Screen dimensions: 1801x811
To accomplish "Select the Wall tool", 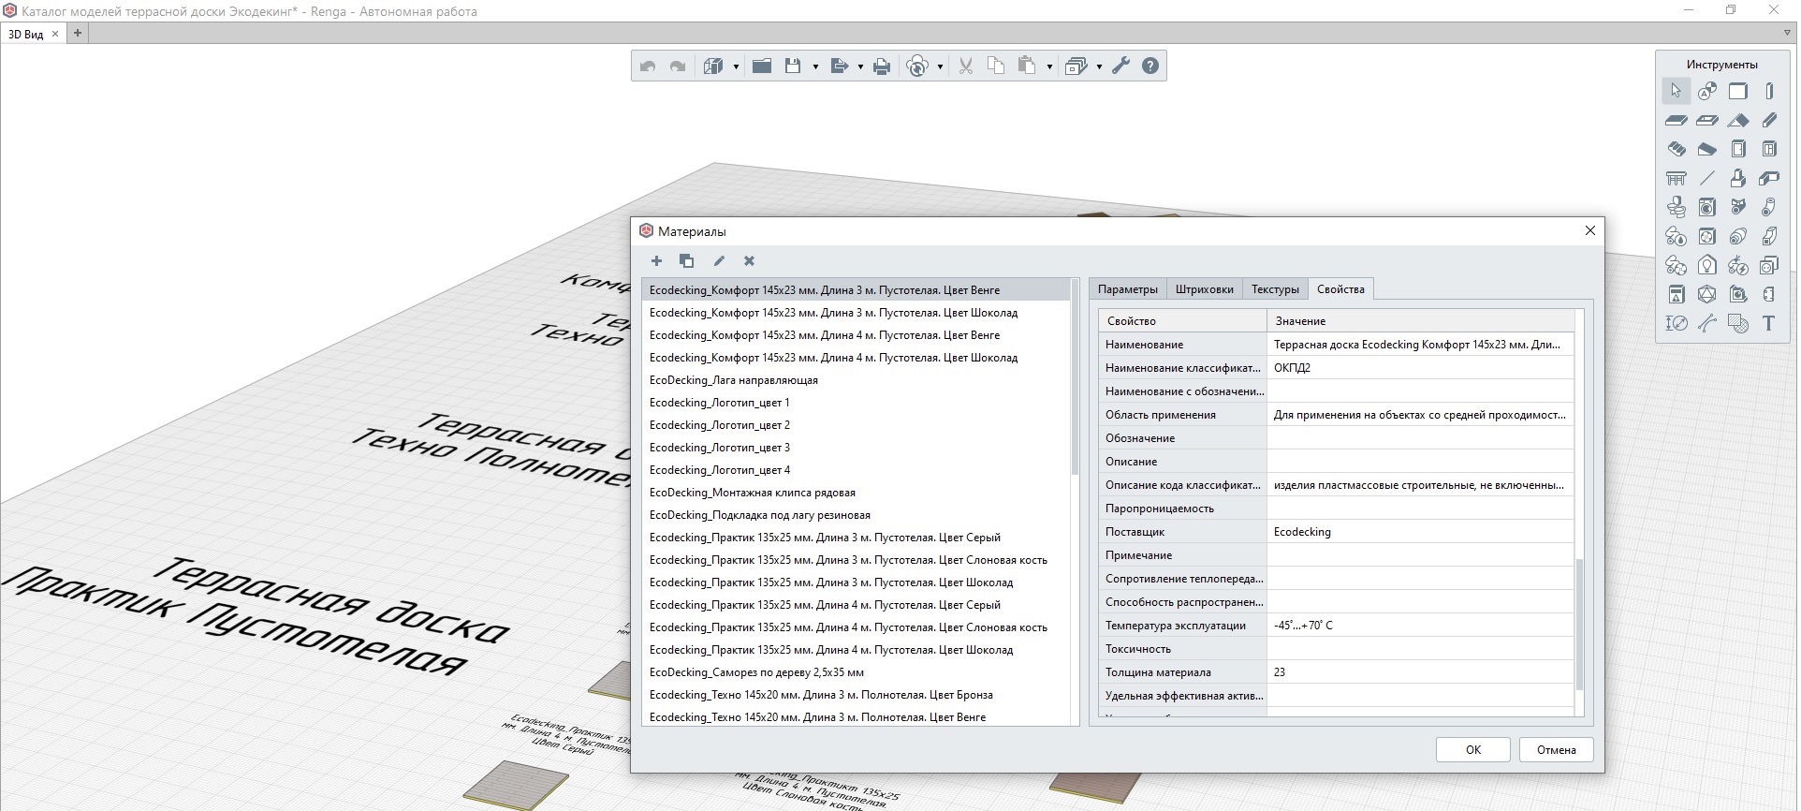I will pos(1738,91).
